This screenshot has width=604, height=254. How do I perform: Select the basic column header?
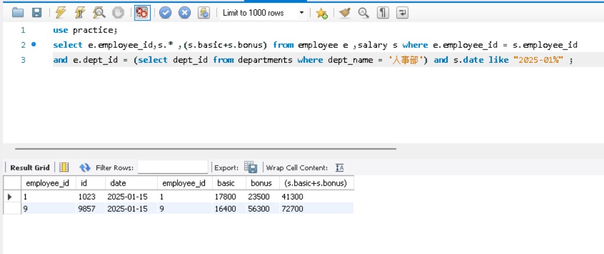click(229, 183)
